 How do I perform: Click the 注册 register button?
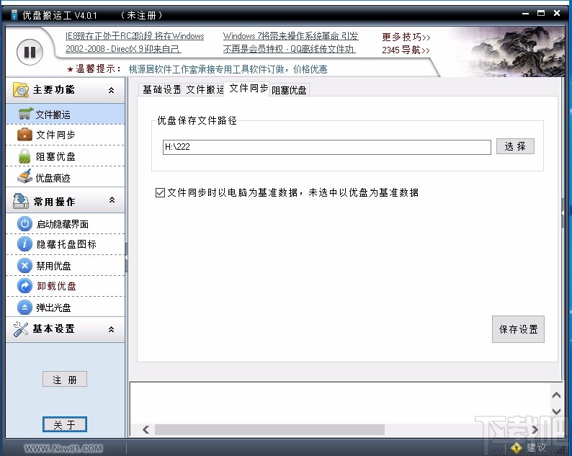[65, 380]
